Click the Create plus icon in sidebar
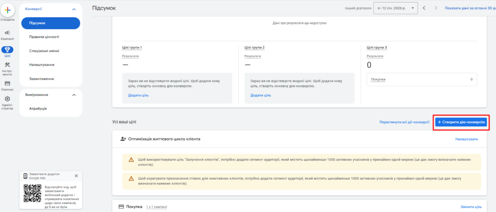 [7, 11]
